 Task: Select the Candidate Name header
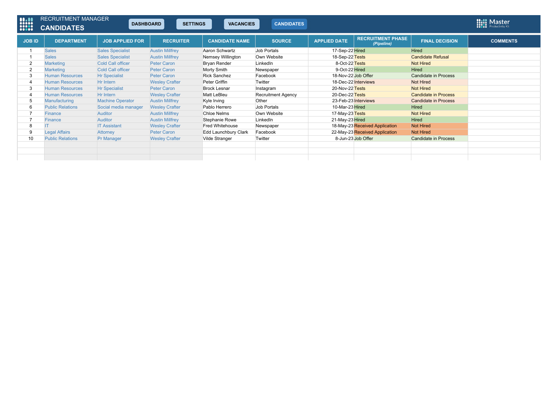pos(229,41)
